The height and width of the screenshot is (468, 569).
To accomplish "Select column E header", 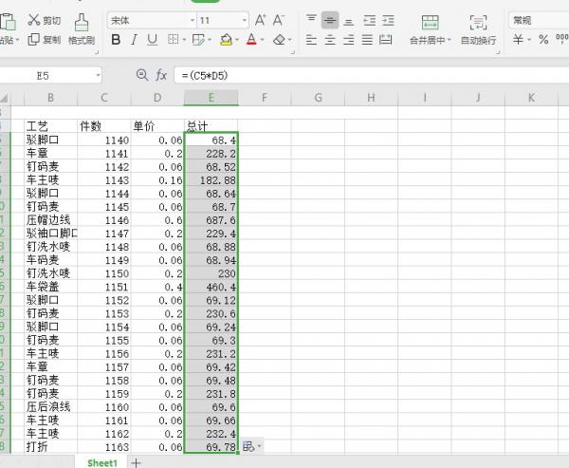I will click(211, 98).
